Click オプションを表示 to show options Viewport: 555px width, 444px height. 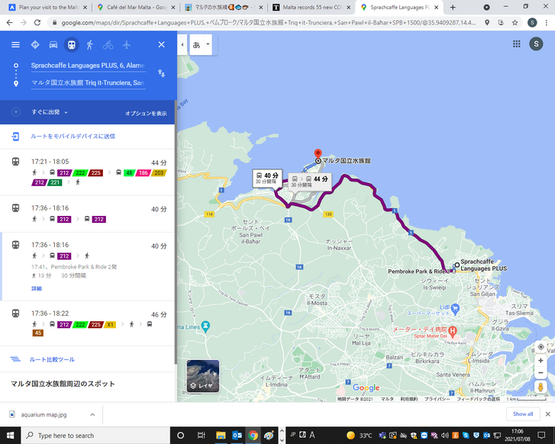[145, 113]
